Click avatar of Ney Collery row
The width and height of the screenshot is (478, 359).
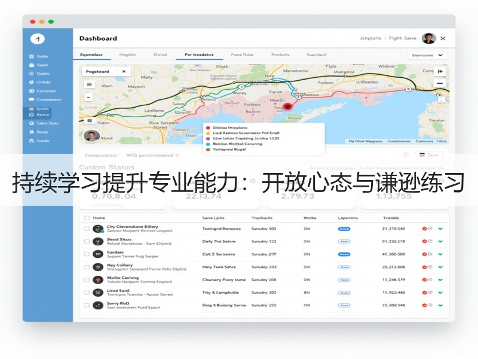point(98,267)
